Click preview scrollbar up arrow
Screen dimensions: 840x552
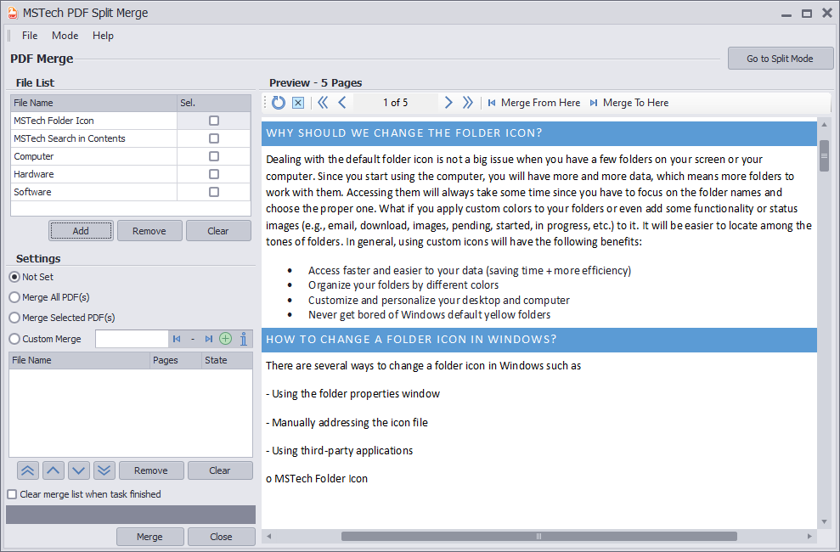pyautogui.click(x=824, y=125)
